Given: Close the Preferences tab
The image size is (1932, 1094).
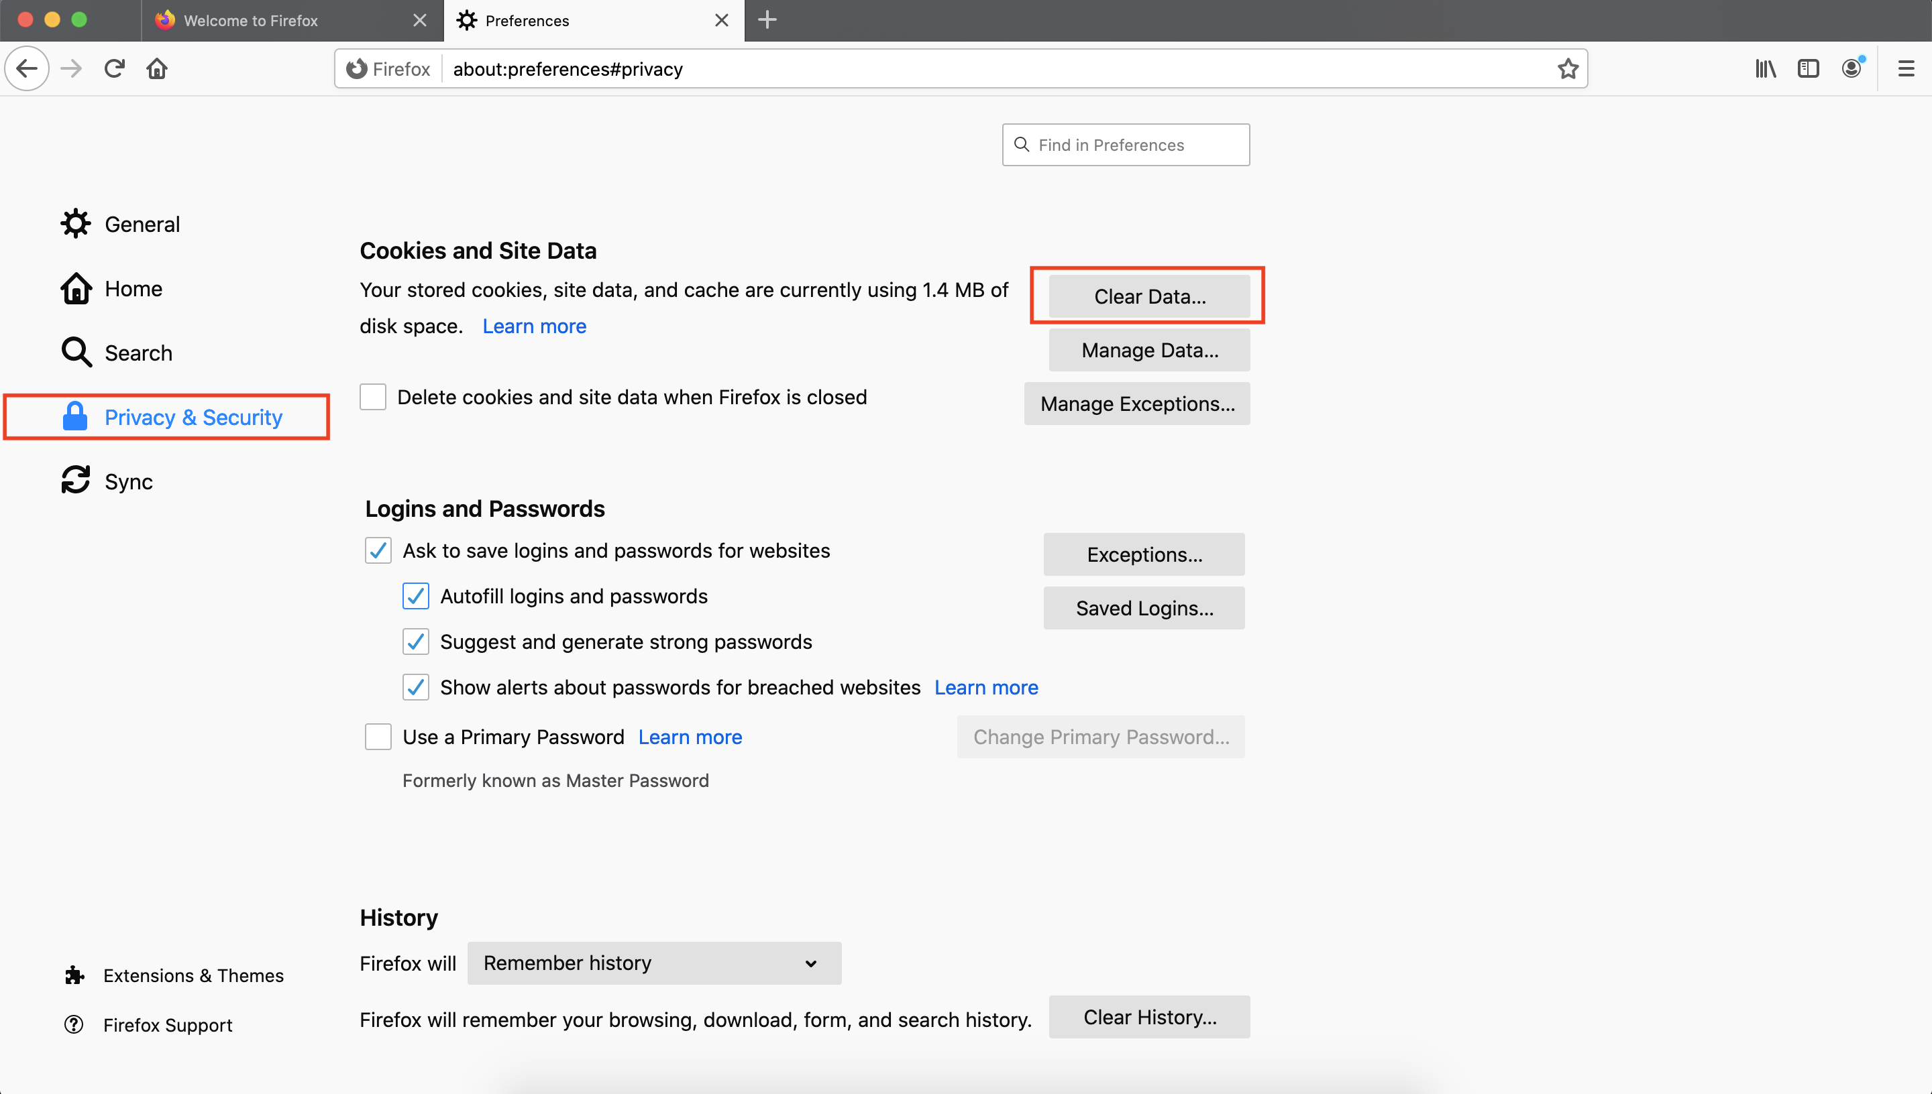Looking at the screenshot, I should 721,20.
